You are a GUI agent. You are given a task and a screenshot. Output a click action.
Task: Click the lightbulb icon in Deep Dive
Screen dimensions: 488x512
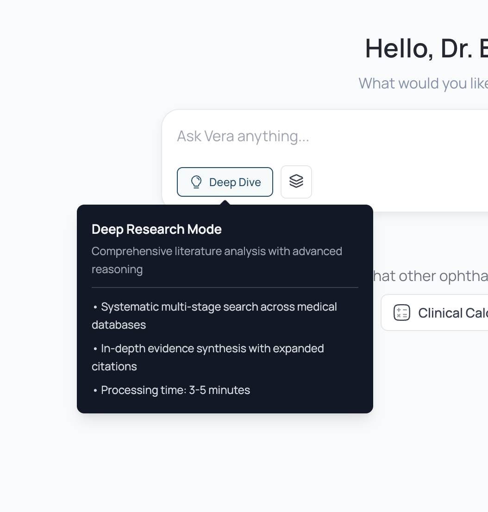[x=196, y=182]
